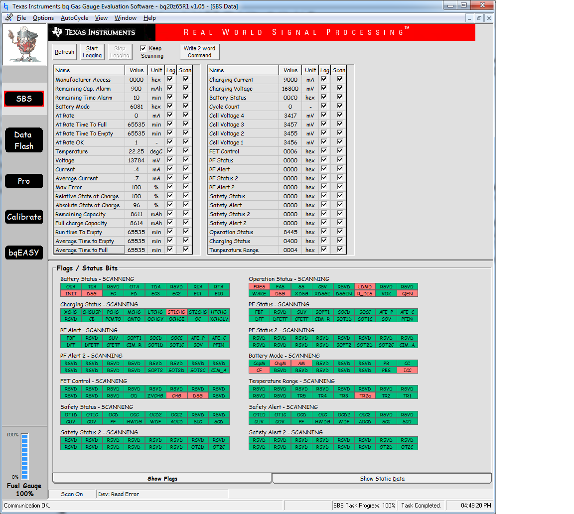Click the SBS Task Progress status entry
Image resolution: width=574 pixels, height=514 pixels.
[x=364, y=506]
